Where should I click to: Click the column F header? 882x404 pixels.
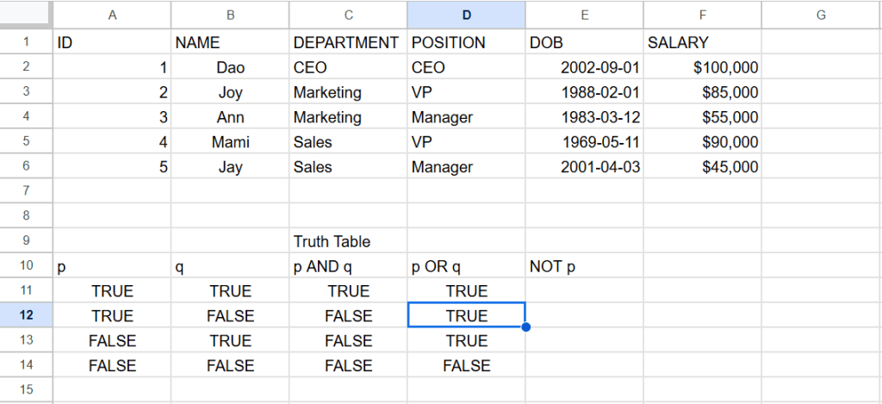pyautogui.click(x=702, y=14)
